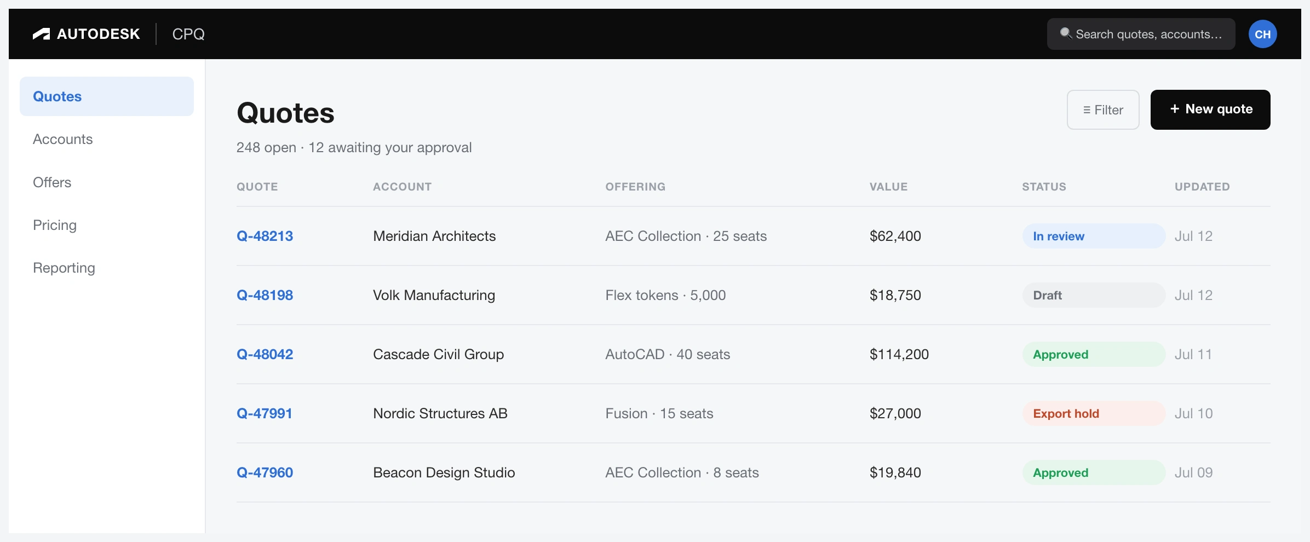Click Meridian Architects' Jul 12 date

1193,236
